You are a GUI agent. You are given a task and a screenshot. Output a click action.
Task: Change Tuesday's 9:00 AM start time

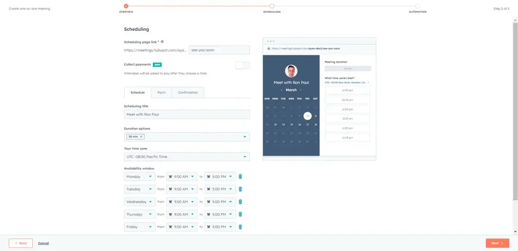[182, 189]
